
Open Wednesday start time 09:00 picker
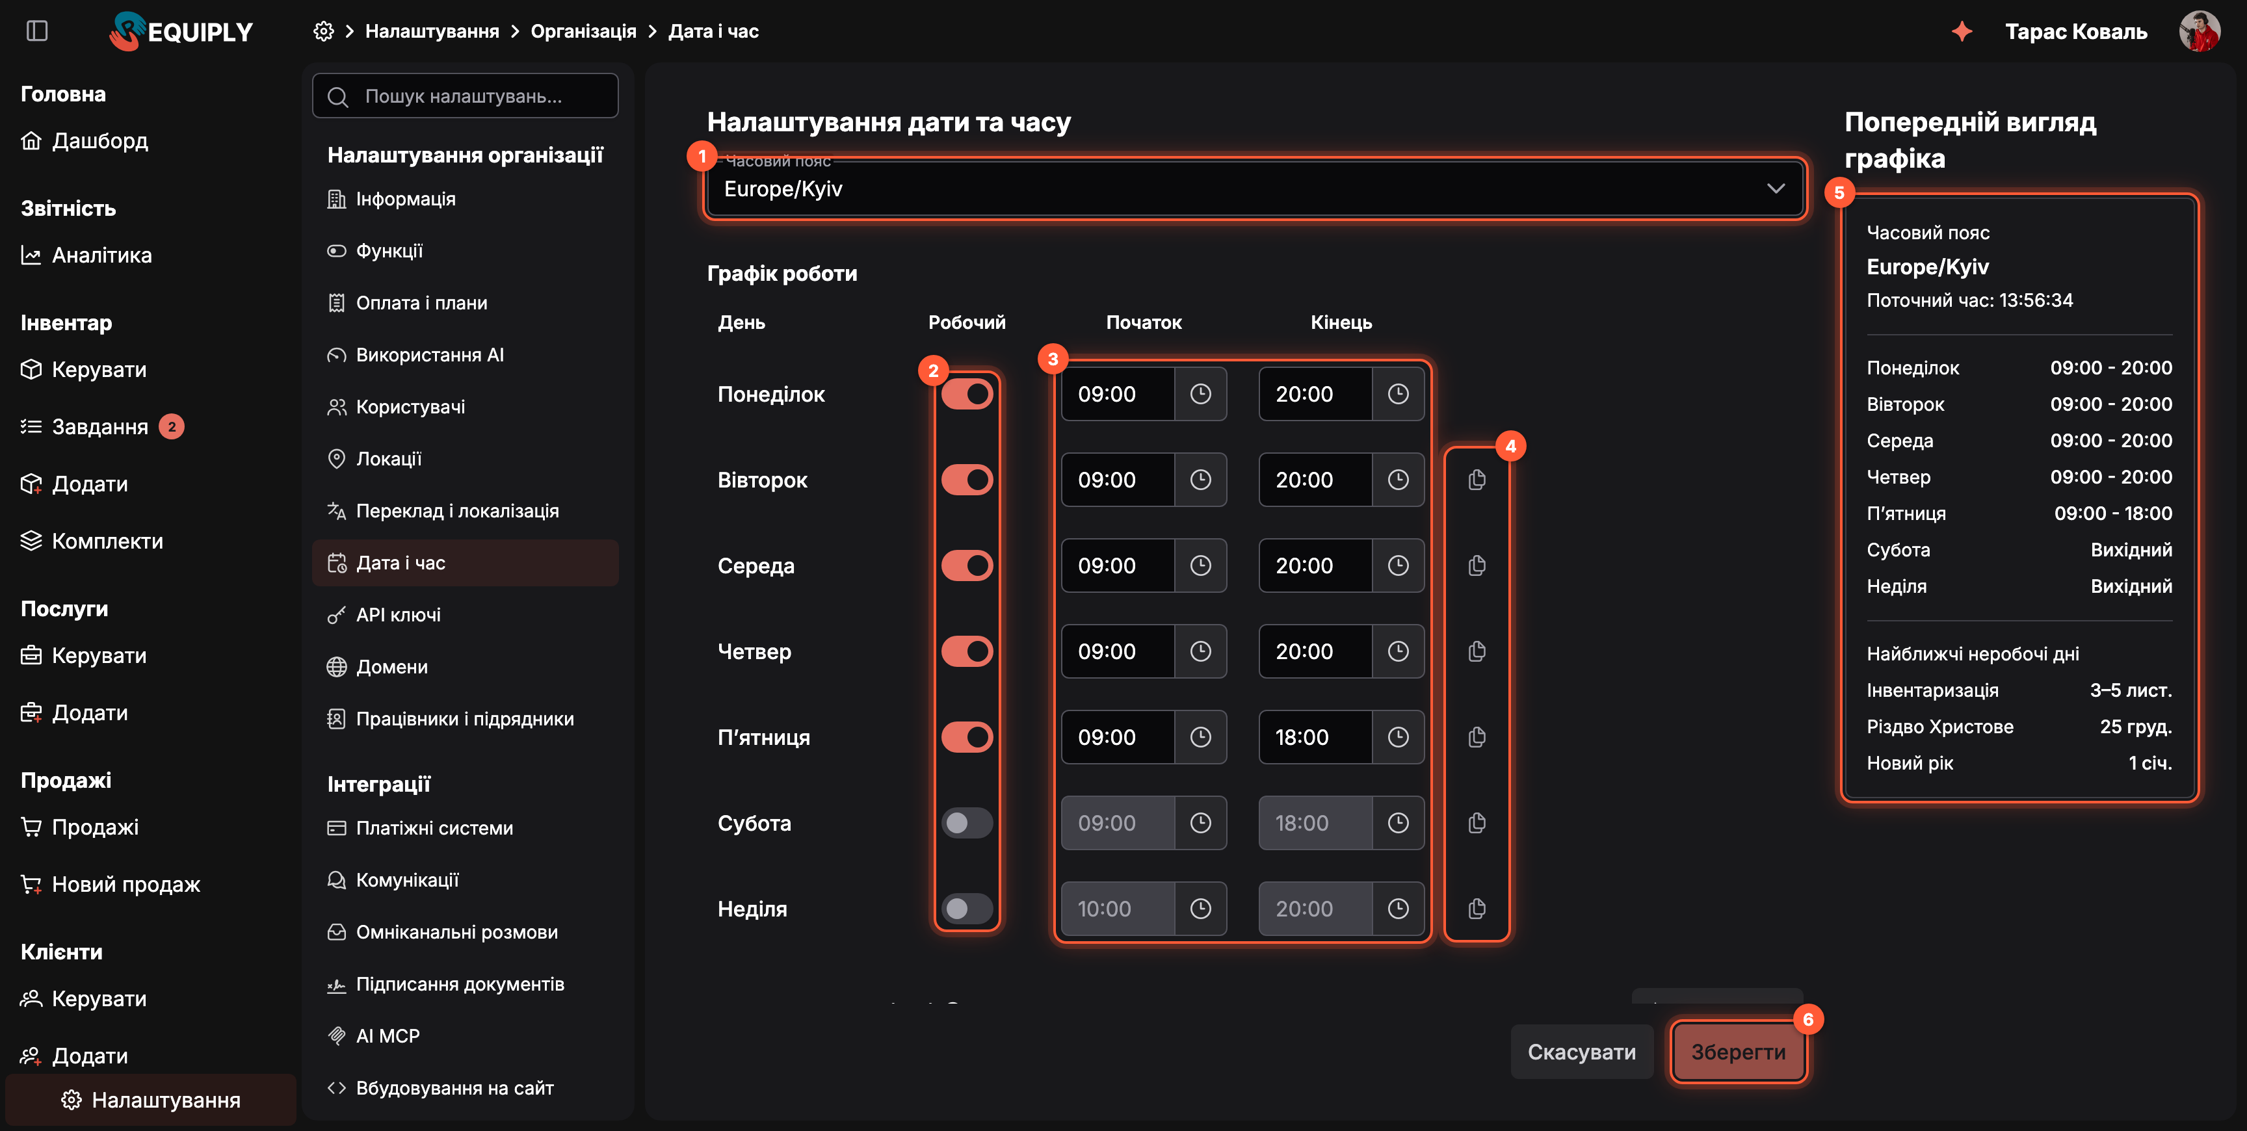pos(1118,565)
